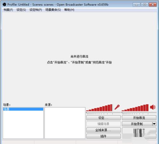The image size is (159, 144).
Task: Mute the microphone icon
Action: pos(117,107)
